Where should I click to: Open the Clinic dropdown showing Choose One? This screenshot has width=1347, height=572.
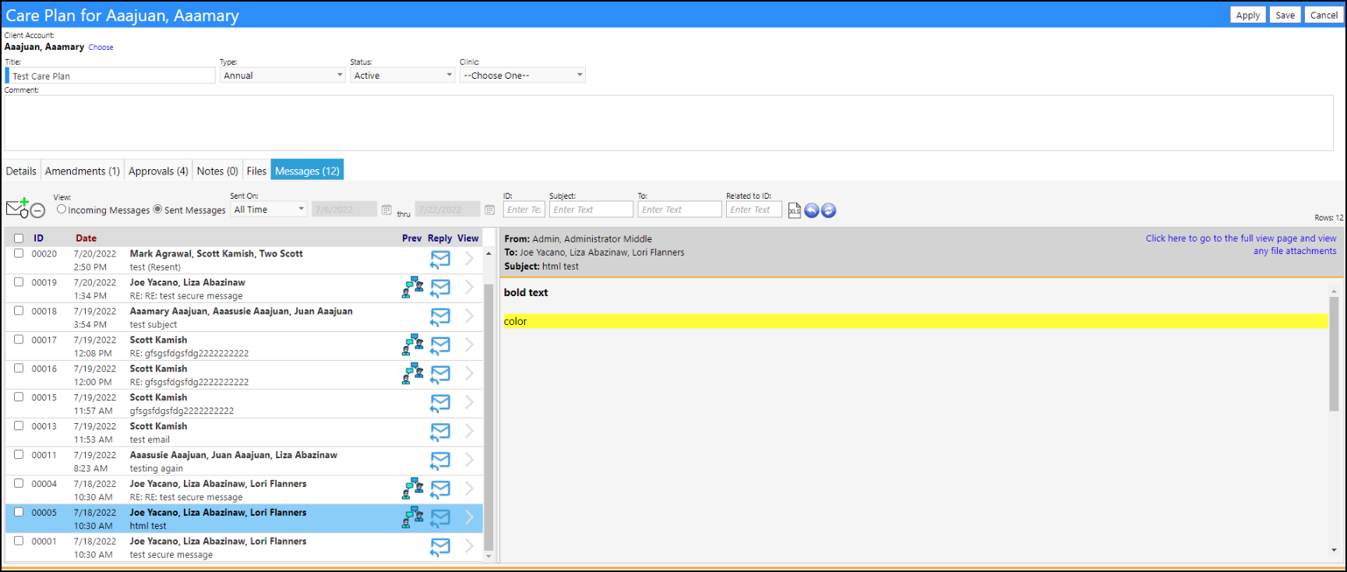click(x=523, y=76)
